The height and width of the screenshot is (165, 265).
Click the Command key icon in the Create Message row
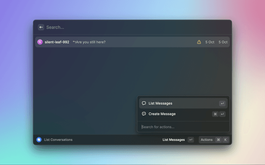pyautogui.click(x=215, y=114)
